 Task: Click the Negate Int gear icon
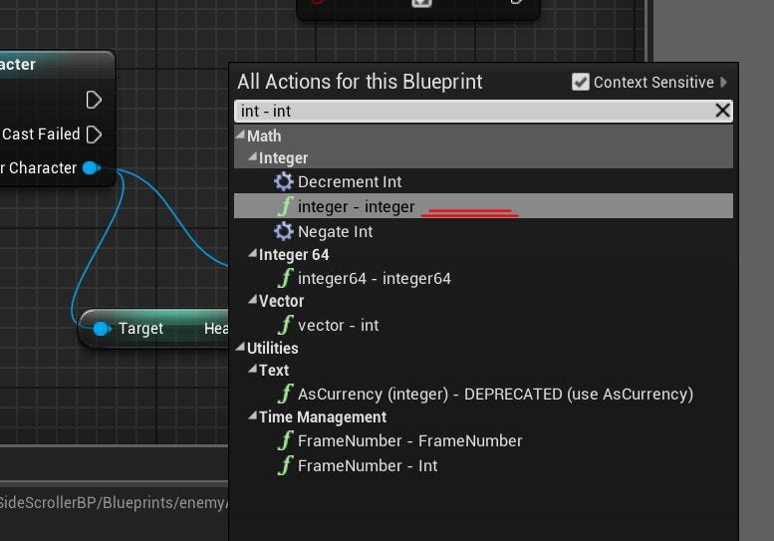(284, 231)
